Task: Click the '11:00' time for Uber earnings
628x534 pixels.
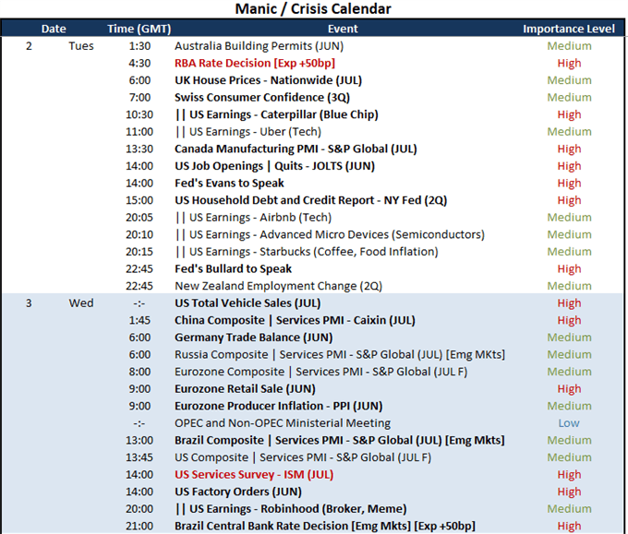Action: (x=139, y=132)
